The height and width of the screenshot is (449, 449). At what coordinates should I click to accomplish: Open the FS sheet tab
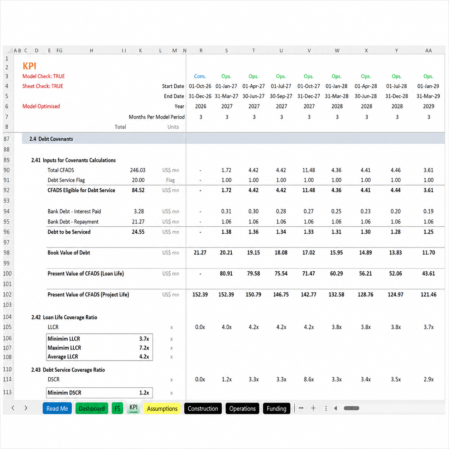(117, 409)
